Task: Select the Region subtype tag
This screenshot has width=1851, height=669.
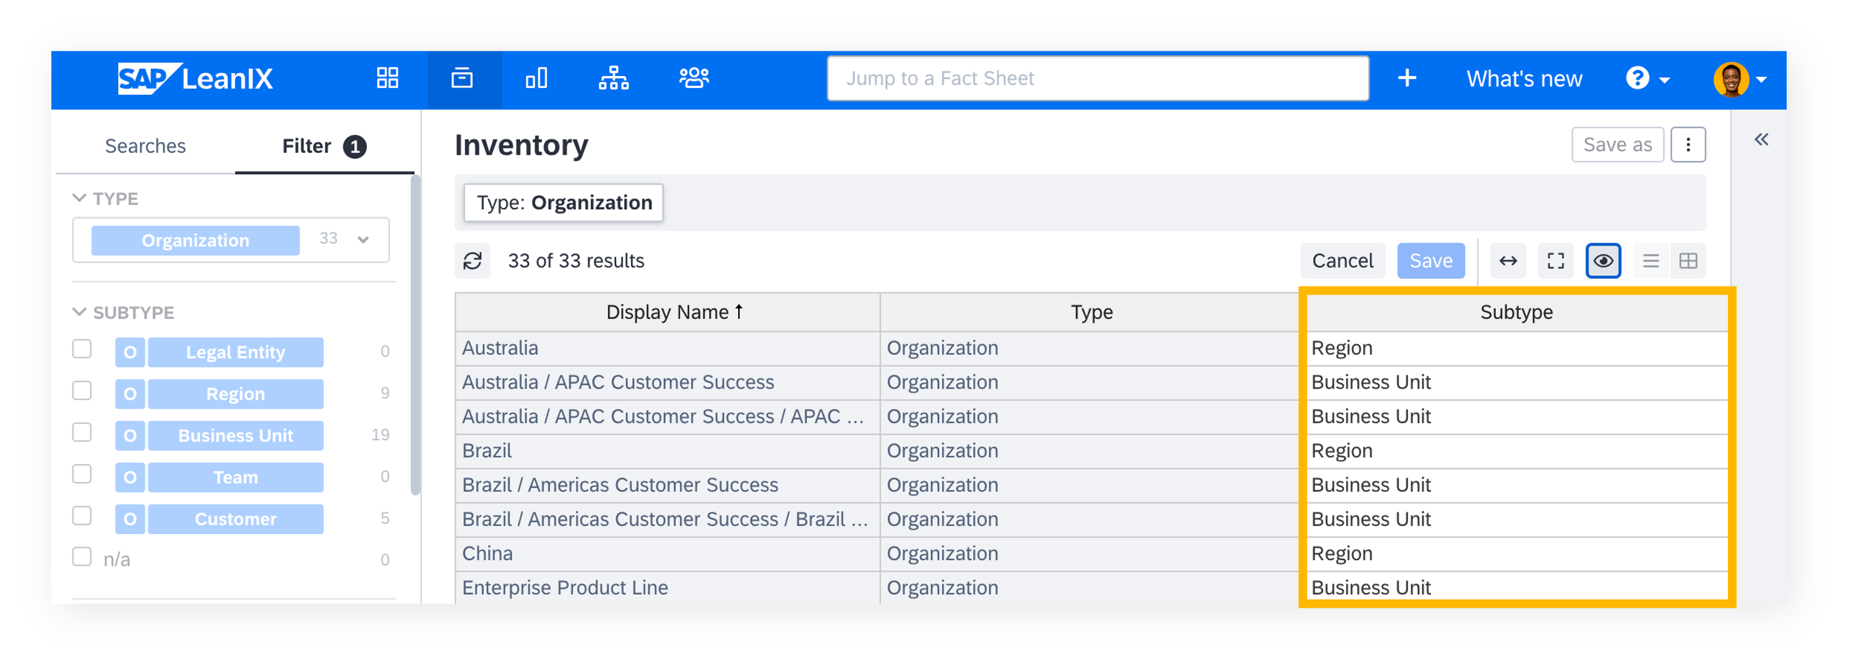Action: [236, 394]
